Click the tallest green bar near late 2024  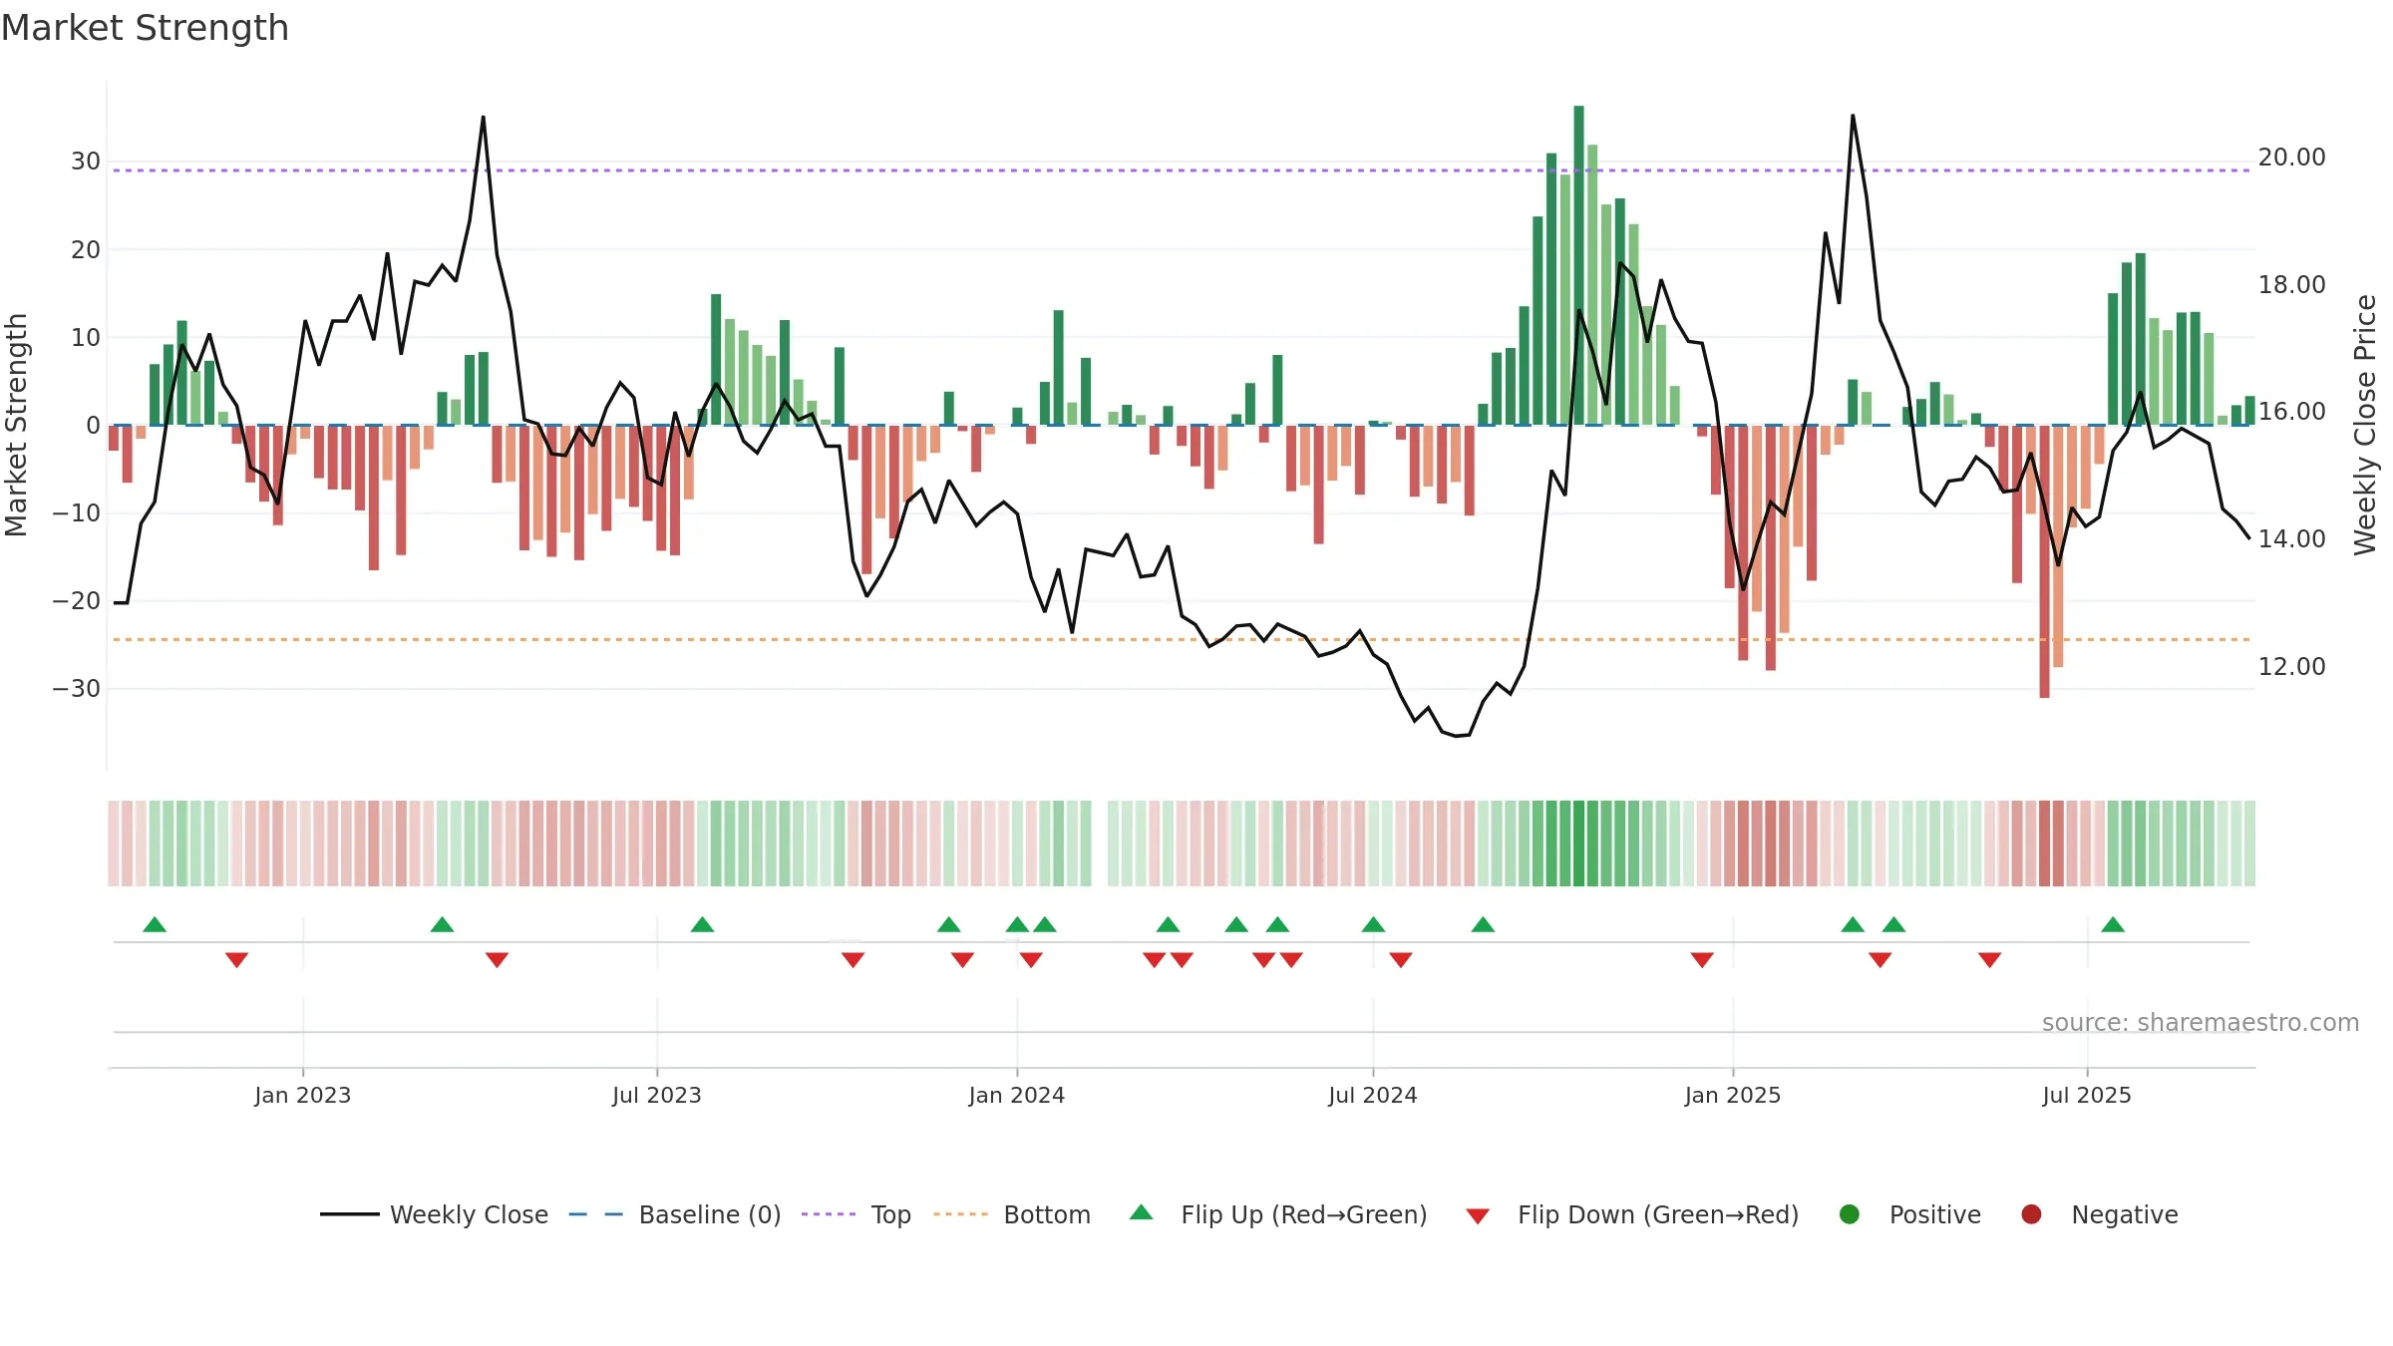pyautogui.click(x=1578, y=265)
